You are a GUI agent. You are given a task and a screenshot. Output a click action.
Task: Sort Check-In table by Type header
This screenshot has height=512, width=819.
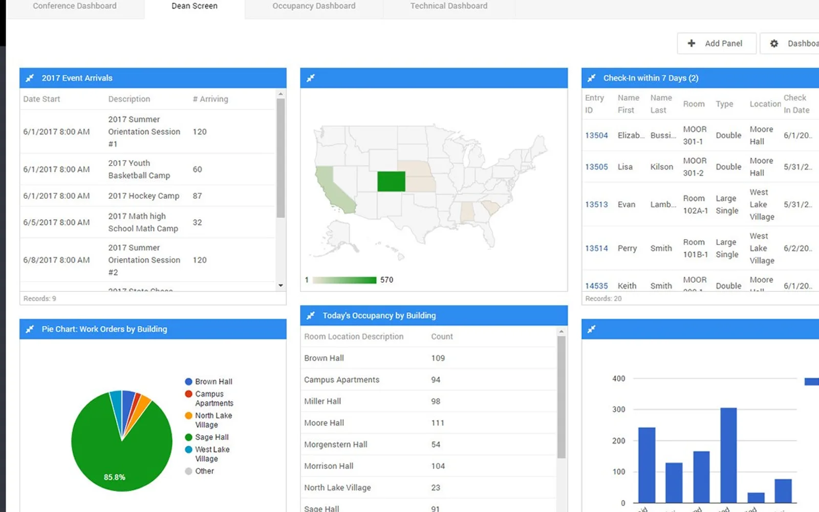click(x=724, y=104)
